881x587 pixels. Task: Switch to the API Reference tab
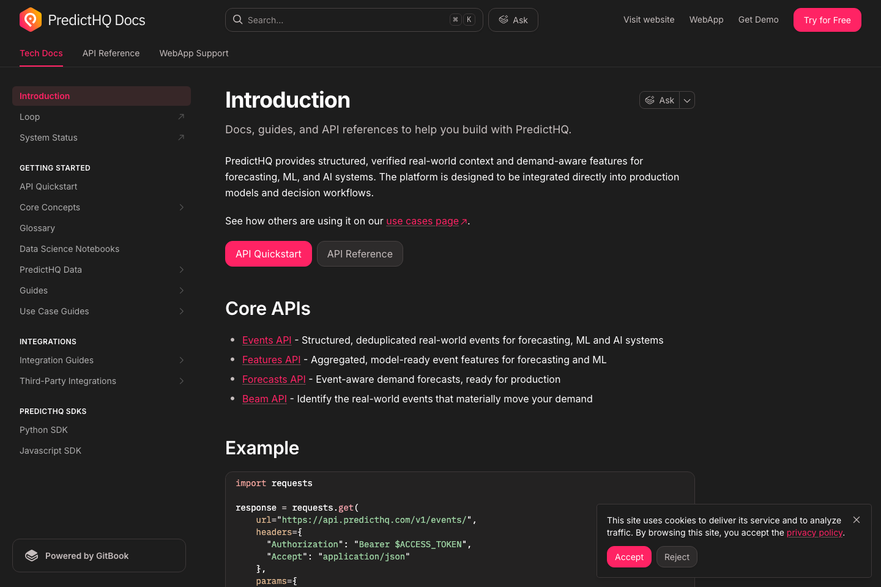tap(111, 53)
